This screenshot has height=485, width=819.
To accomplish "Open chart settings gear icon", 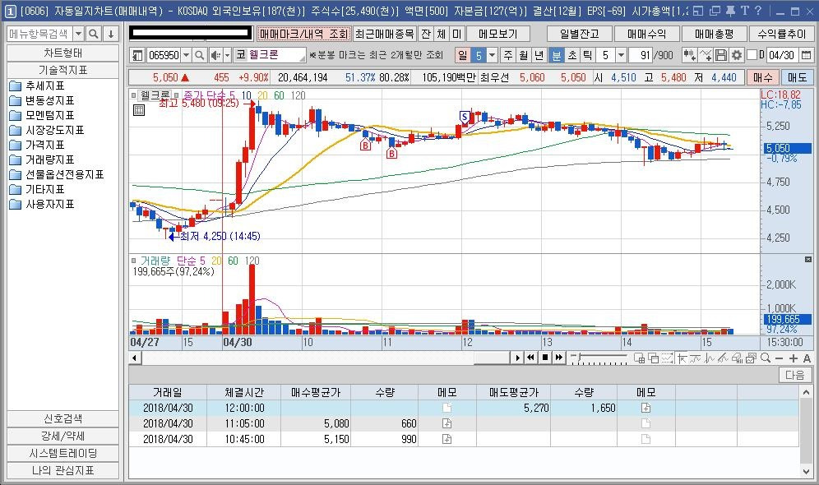I will pos(737,55).
